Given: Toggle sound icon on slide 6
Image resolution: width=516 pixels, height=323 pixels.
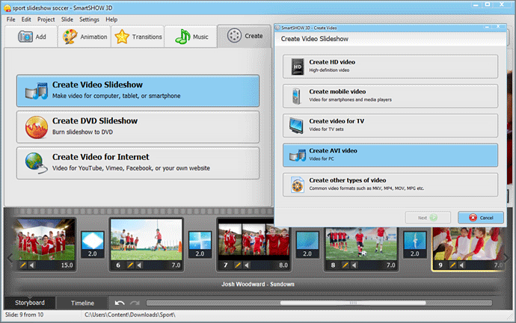Looking at the screenshot, I should [x=140, y=265].
